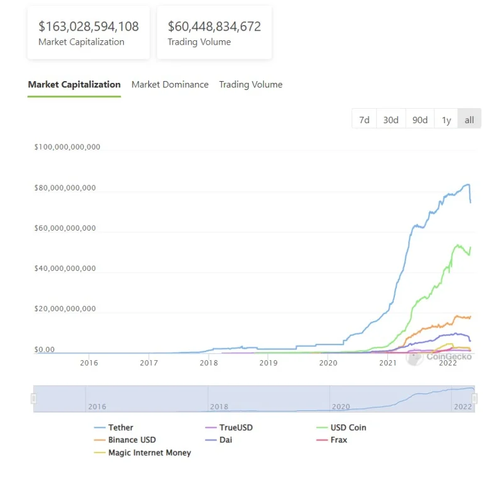Toggle the Frax series in legend

(x=332, y=440)
